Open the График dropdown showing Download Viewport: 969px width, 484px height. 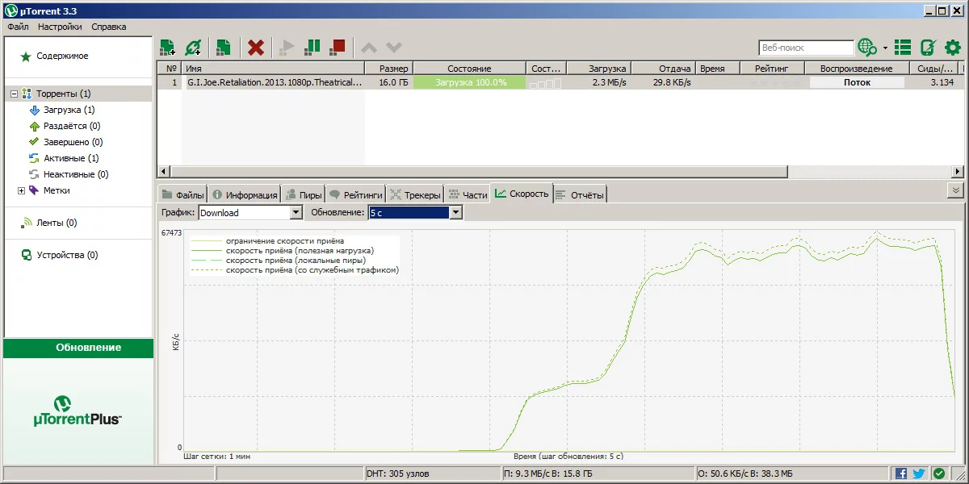point(296,213)
